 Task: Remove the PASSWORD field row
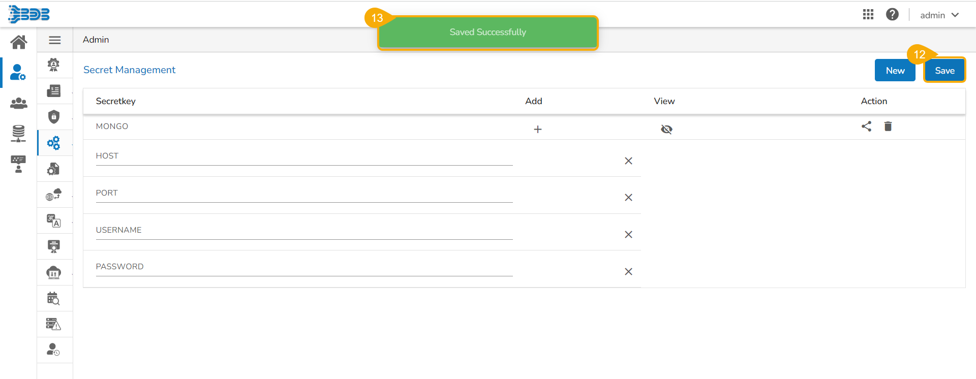point(628,272)
